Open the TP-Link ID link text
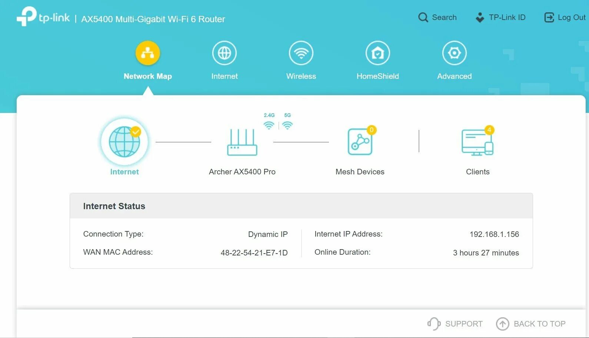 click(x=507, y=17)
